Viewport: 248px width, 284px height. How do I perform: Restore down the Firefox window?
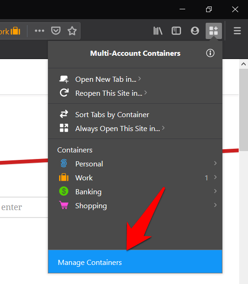(x=209, y=9)
